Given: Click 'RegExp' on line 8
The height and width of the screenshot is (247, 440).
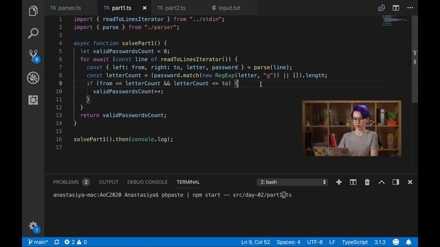Looking at the screenshot, I should click(x=225, y=75).
